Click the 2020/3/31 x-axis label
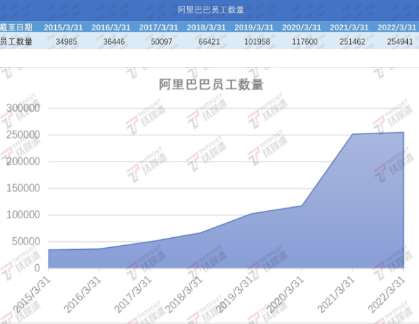 pyautogui.click(x=285, y=294)
